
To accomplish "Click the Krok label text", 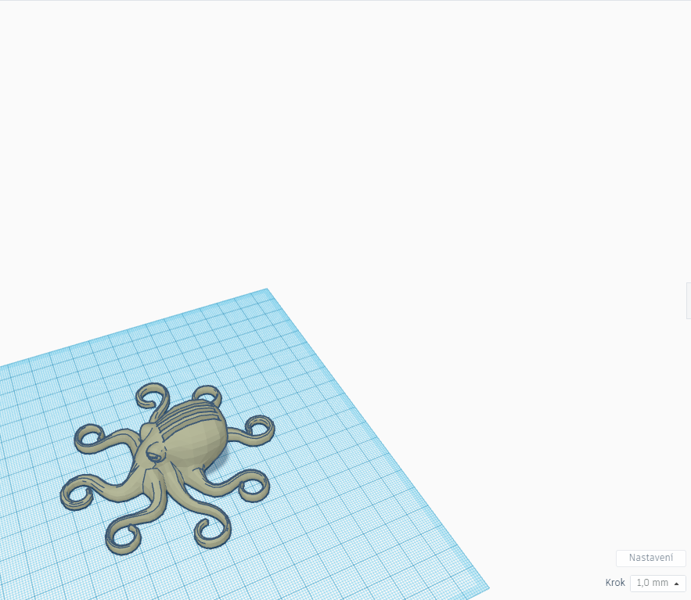I will click(615, 583).
